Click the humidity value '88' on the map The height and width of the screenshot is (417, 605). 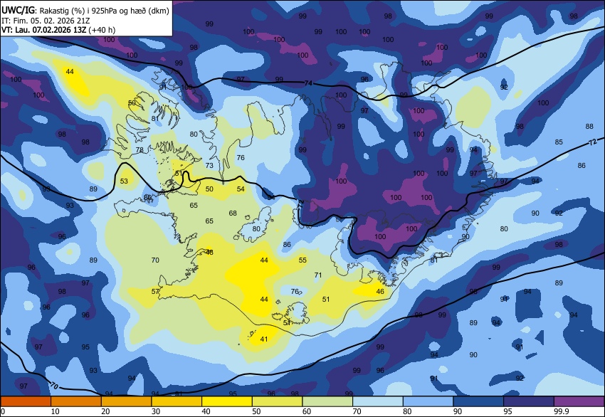point(589,126)
